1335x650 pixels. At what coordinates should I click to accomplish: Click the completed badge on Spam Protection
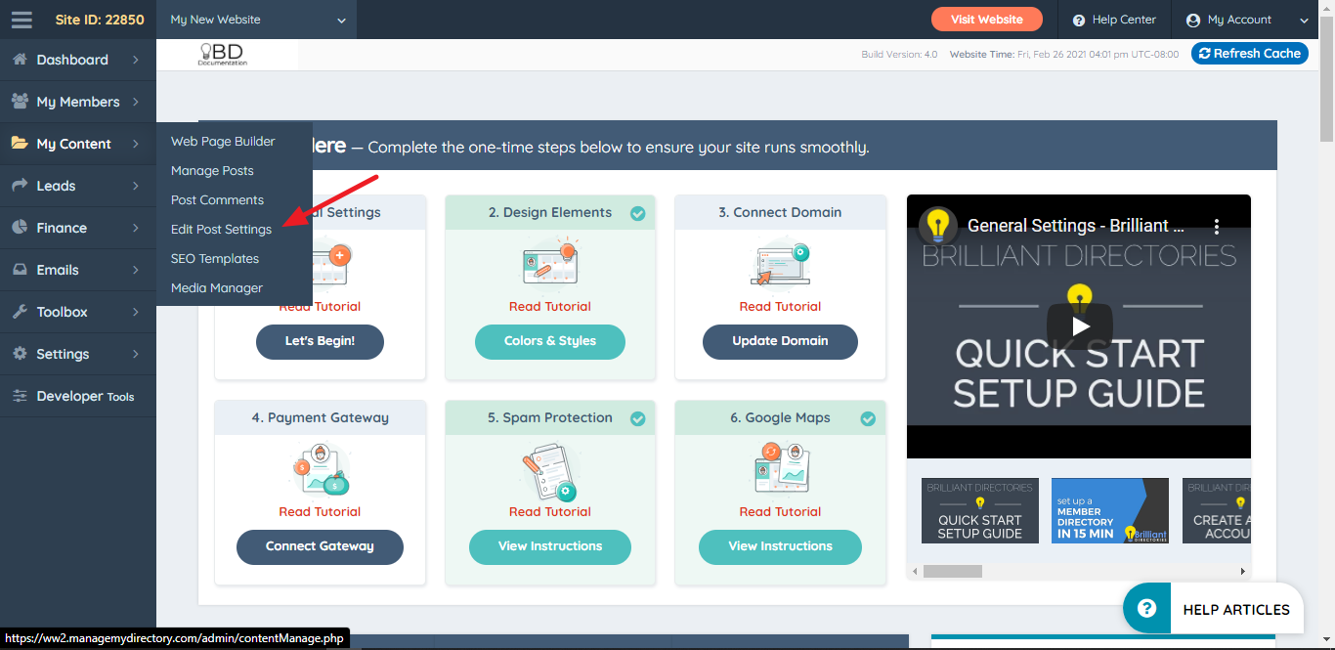click(638, 417)
